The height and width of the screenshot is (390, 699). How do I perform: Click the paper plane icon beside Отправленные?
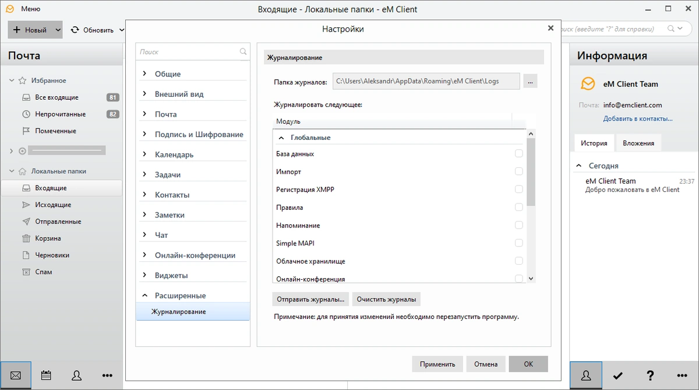26,222
